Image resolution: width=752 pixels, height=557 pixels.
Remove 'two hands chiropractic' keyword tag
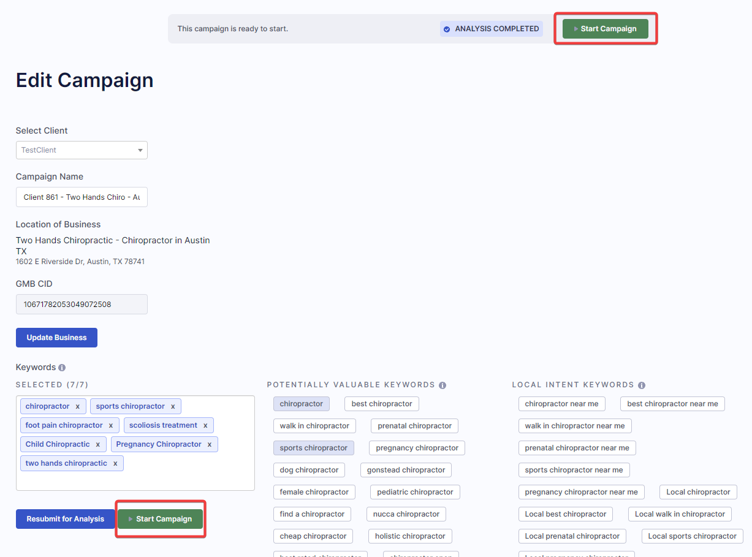[x=115, y=463]
